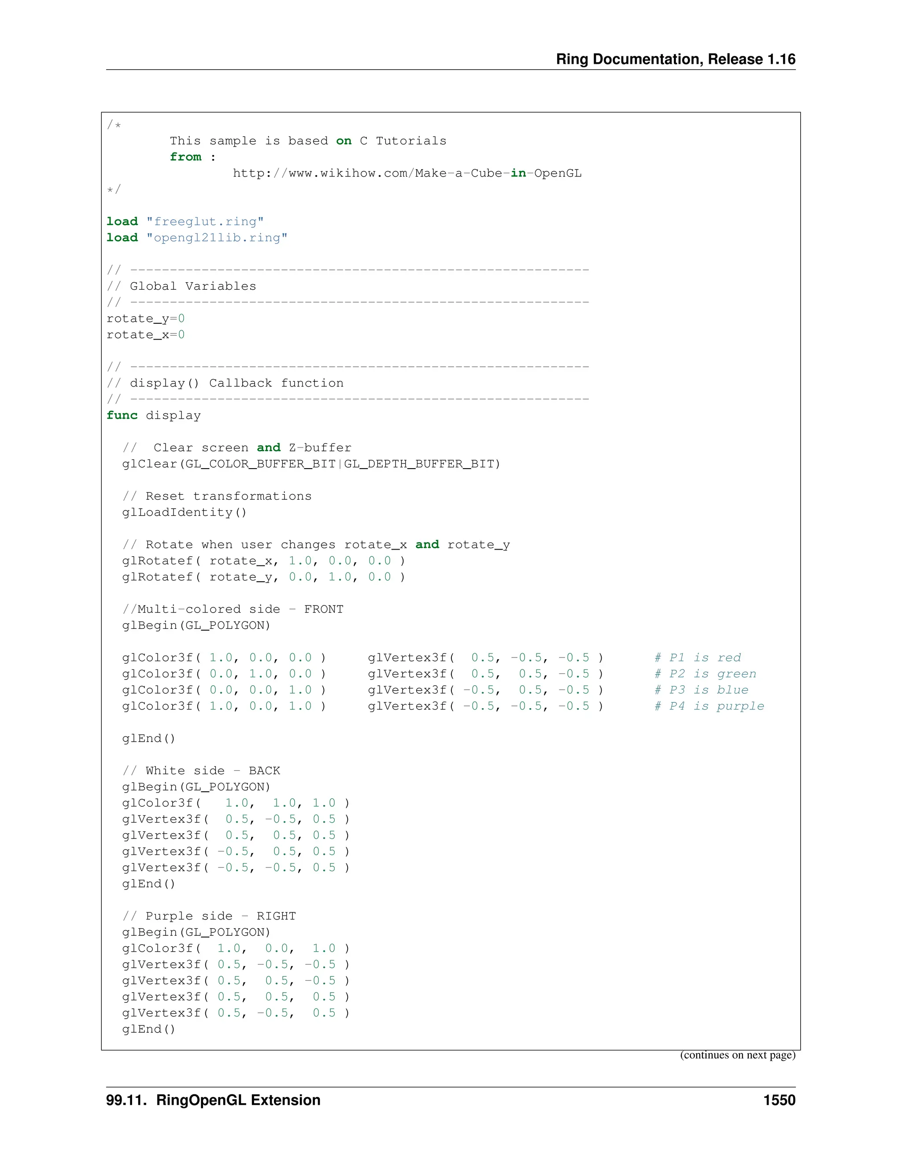Viewport: 902px width, 1167px height.
Task: Click the glRotatef rotate_x line
Action: (x=263, y=561)
